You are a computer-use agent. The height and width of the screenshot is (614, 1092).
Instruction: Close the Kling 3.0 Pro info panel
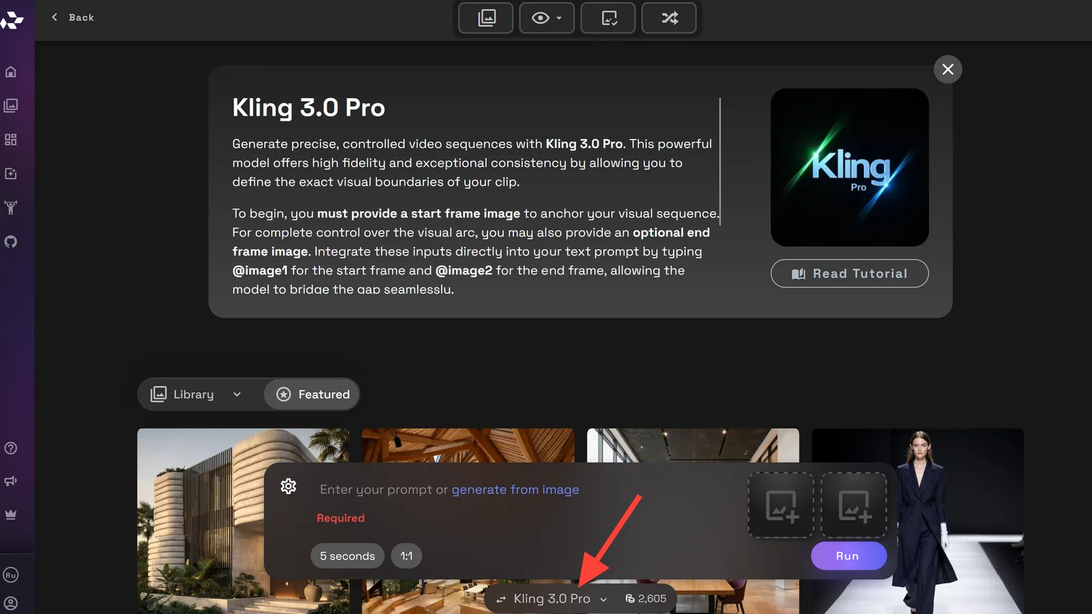tap(948, 69)
